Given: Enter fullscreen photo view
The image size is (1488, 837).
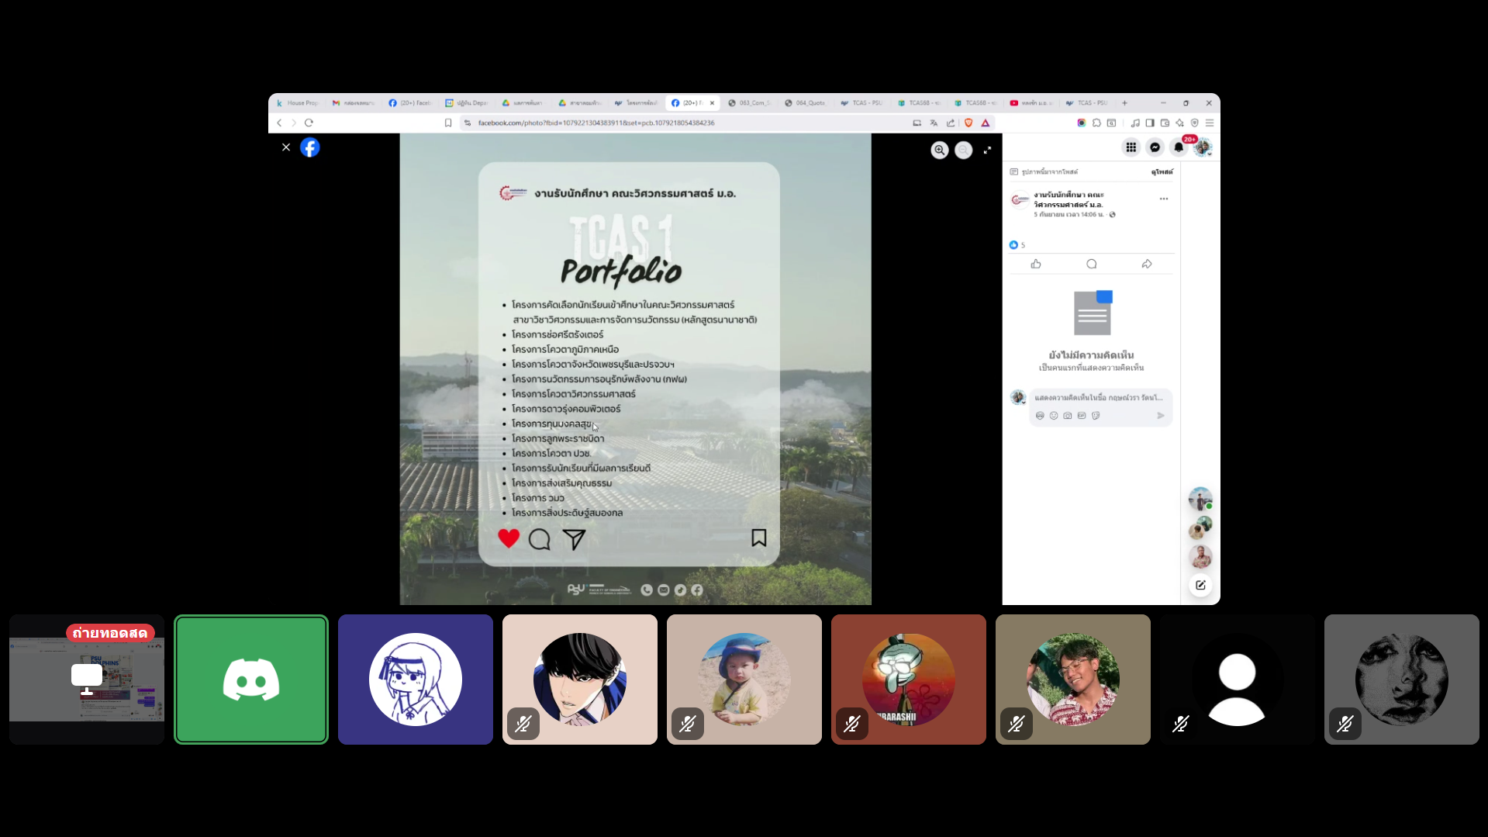Looking at the screenshot, I should [987, 150].
